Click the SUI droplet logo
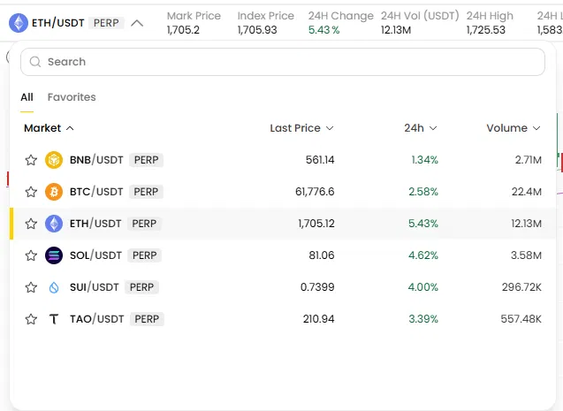Viewport: 563px width, 411px height. (54, 287)
